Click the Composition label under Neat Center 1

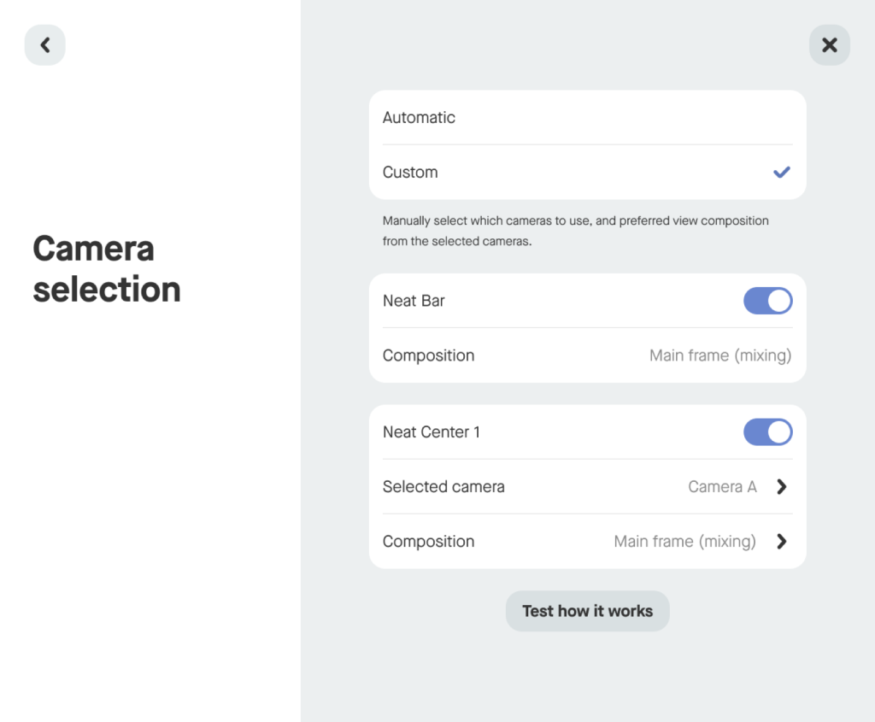tap(428, 542)
